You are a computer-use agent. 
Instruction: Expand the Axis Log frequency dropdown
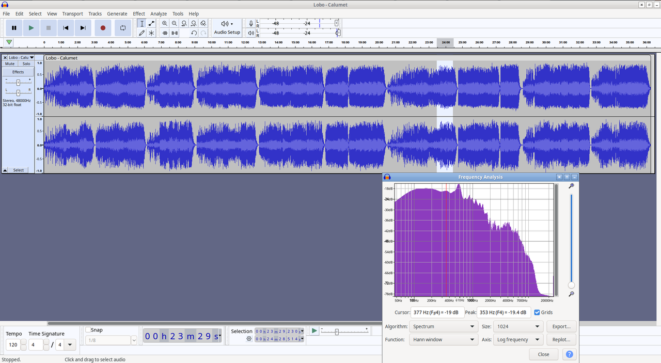click(518, 340)
